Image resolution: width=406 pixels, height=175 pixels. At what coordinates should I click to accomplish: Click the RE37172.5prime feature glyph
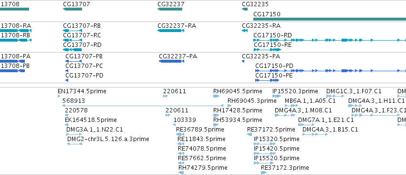(250, 134)
